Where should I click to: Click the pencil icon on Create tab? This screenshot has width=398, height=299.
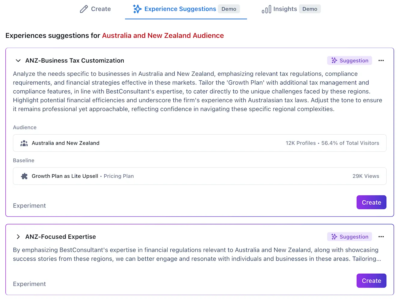pyautogui.click(x=84, y=9)
